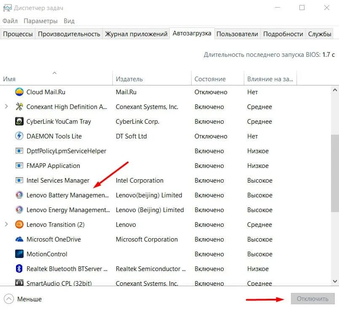
Task: Click the MotionControl icon
Action: (x=19, y=254)
